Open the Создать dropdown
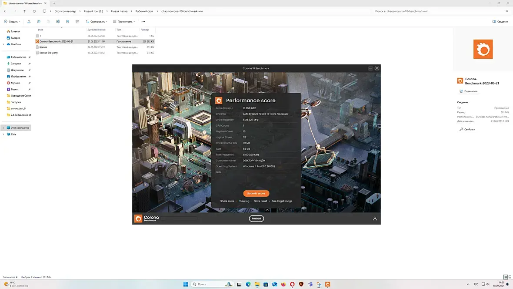 (12, 22)
